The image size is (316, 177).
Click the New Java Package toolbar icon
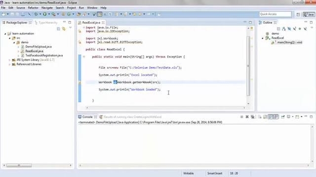tap(63, 14)
